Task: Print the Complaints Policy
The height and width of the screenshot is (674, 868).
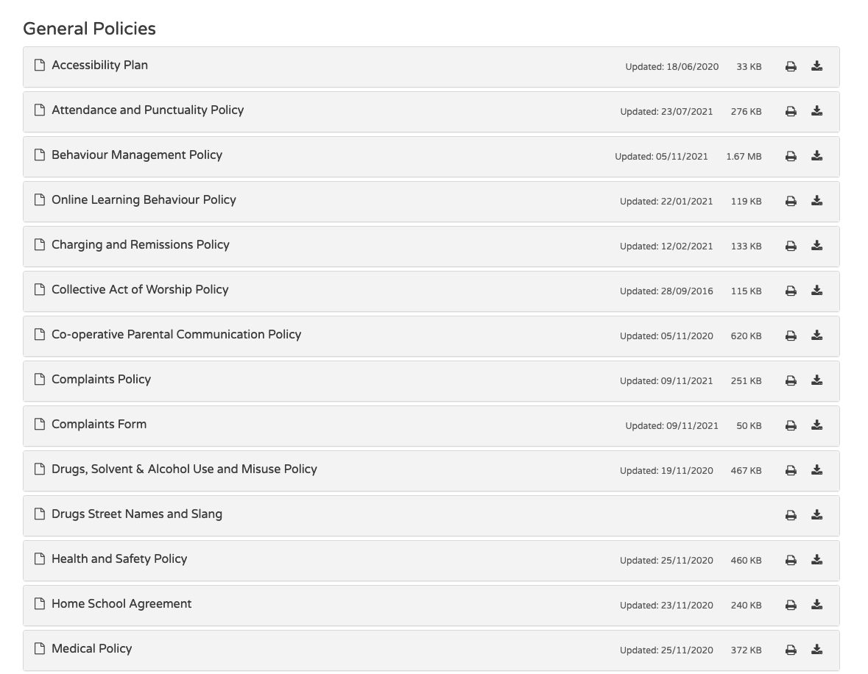Action: click(791, 380)
